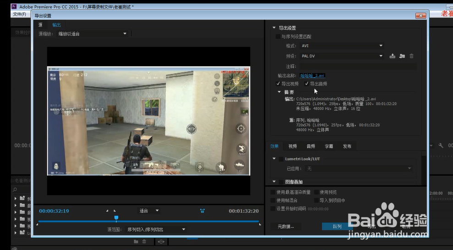Close the 导出设置 dialog
This screenshot has width=453, height=250.
pyautogui.click(x=420, y=16)
